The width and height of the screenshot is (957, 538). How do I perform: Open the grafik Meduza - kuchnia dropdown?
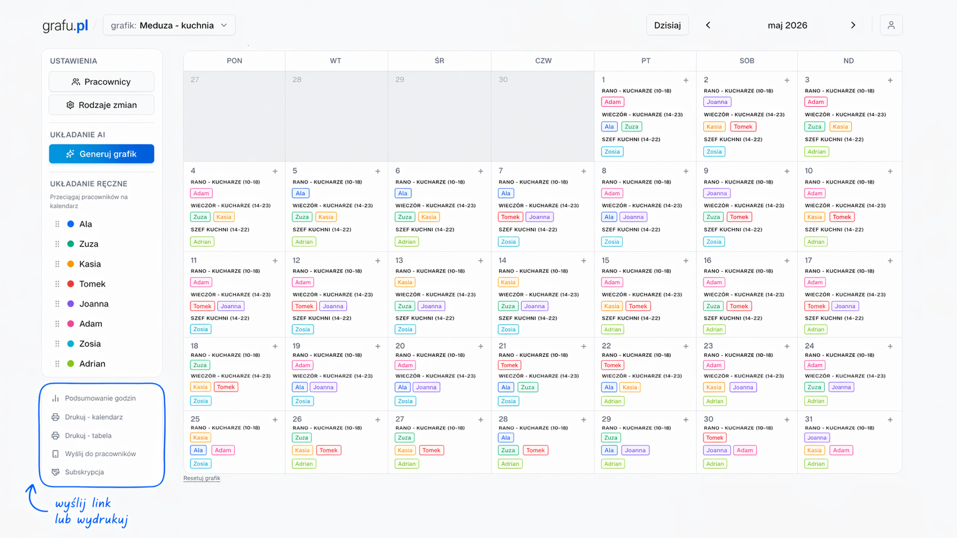point(169,25)
